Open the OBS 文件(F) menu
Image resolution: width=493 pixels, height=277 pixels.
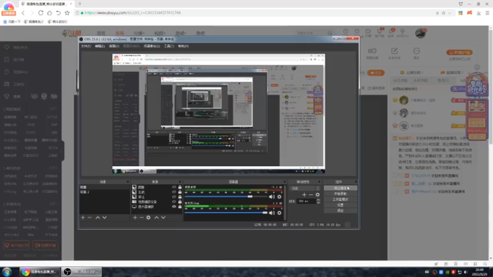tap(86, 46)
